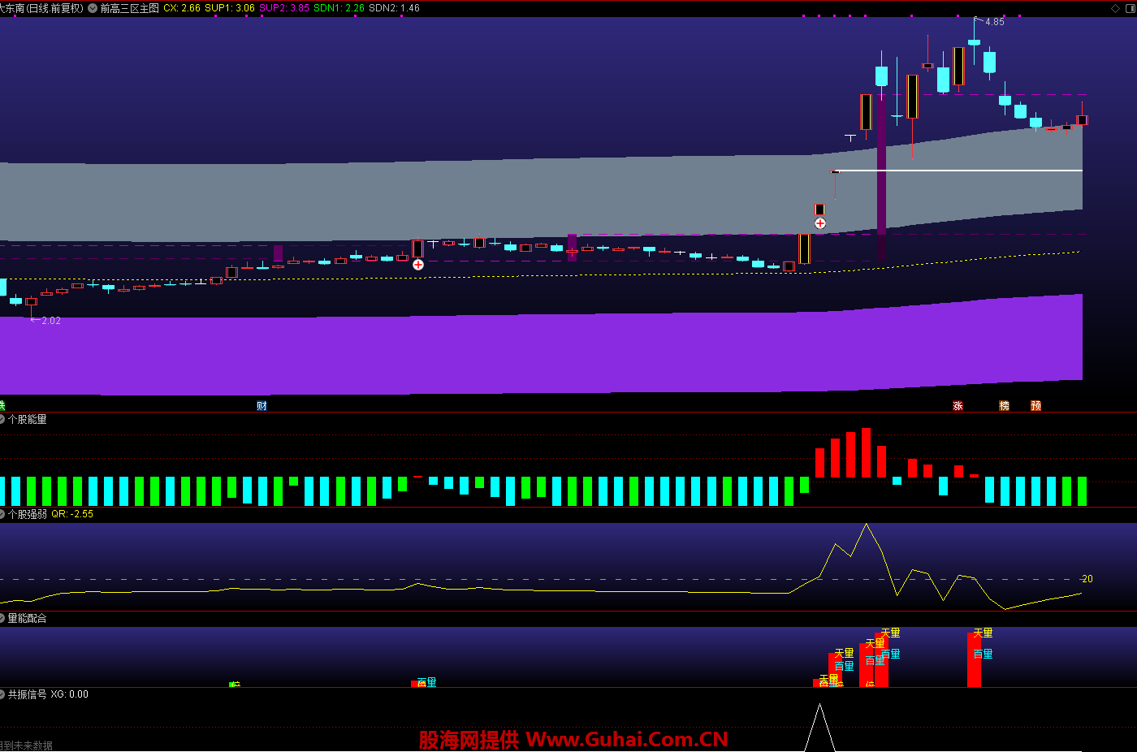Click the CX: 2.66 indicator value

pos(182,8)
